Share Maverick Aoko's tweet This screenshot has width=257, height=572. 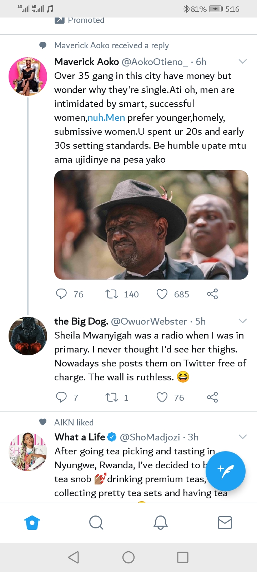(x=212, y=294)
